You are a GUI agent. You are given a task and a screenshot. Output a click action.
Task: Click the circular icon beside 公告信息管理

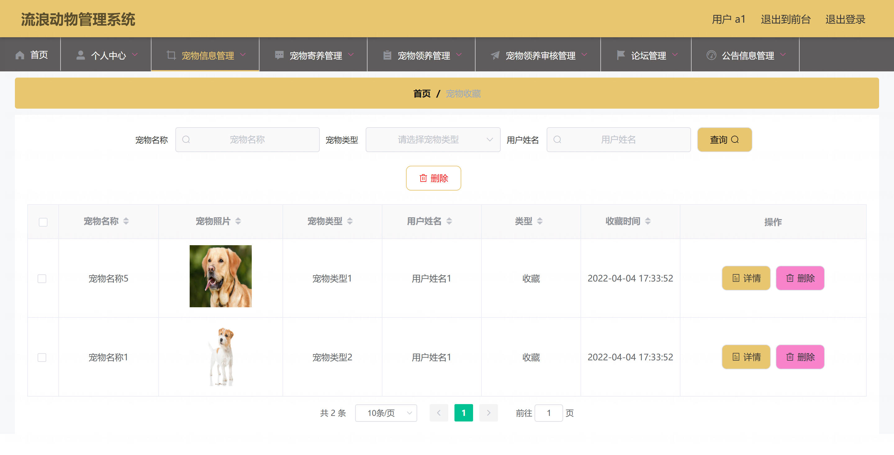[x=711, y=55]
